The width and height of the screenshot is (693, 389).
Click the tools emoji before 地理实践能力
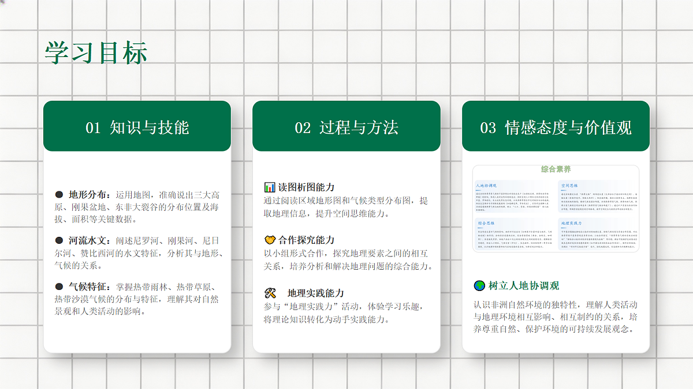(x=270, y=293)
